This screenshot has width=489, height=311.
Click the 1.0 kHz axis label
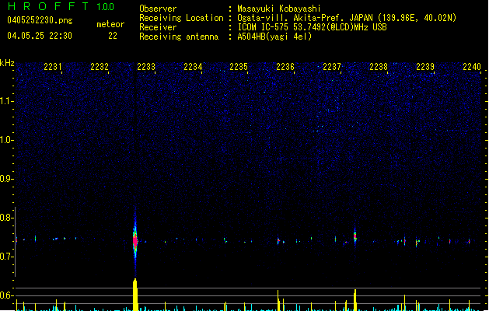tap(6, 140)
